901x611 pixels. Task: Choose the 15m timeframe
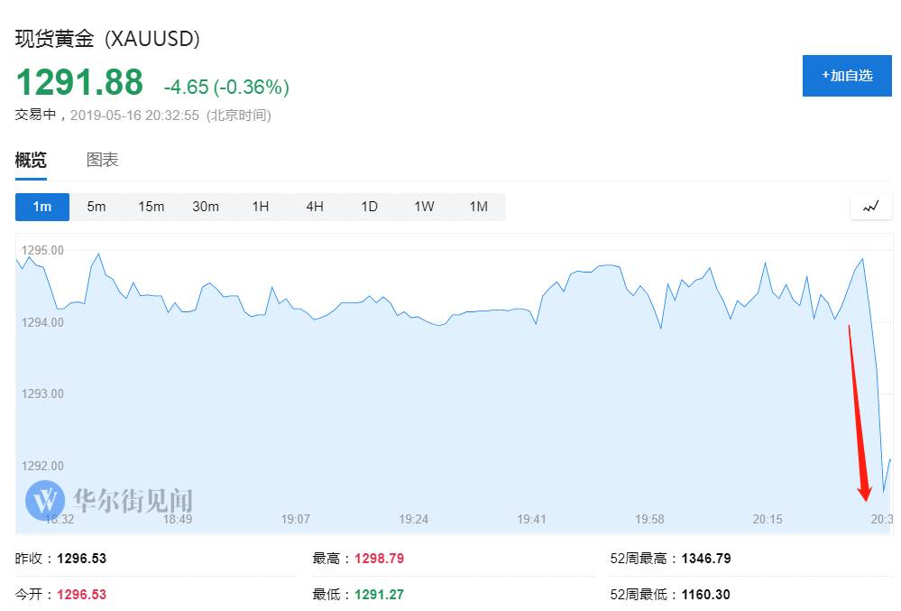pyautogui.click(x=152, y=207)
